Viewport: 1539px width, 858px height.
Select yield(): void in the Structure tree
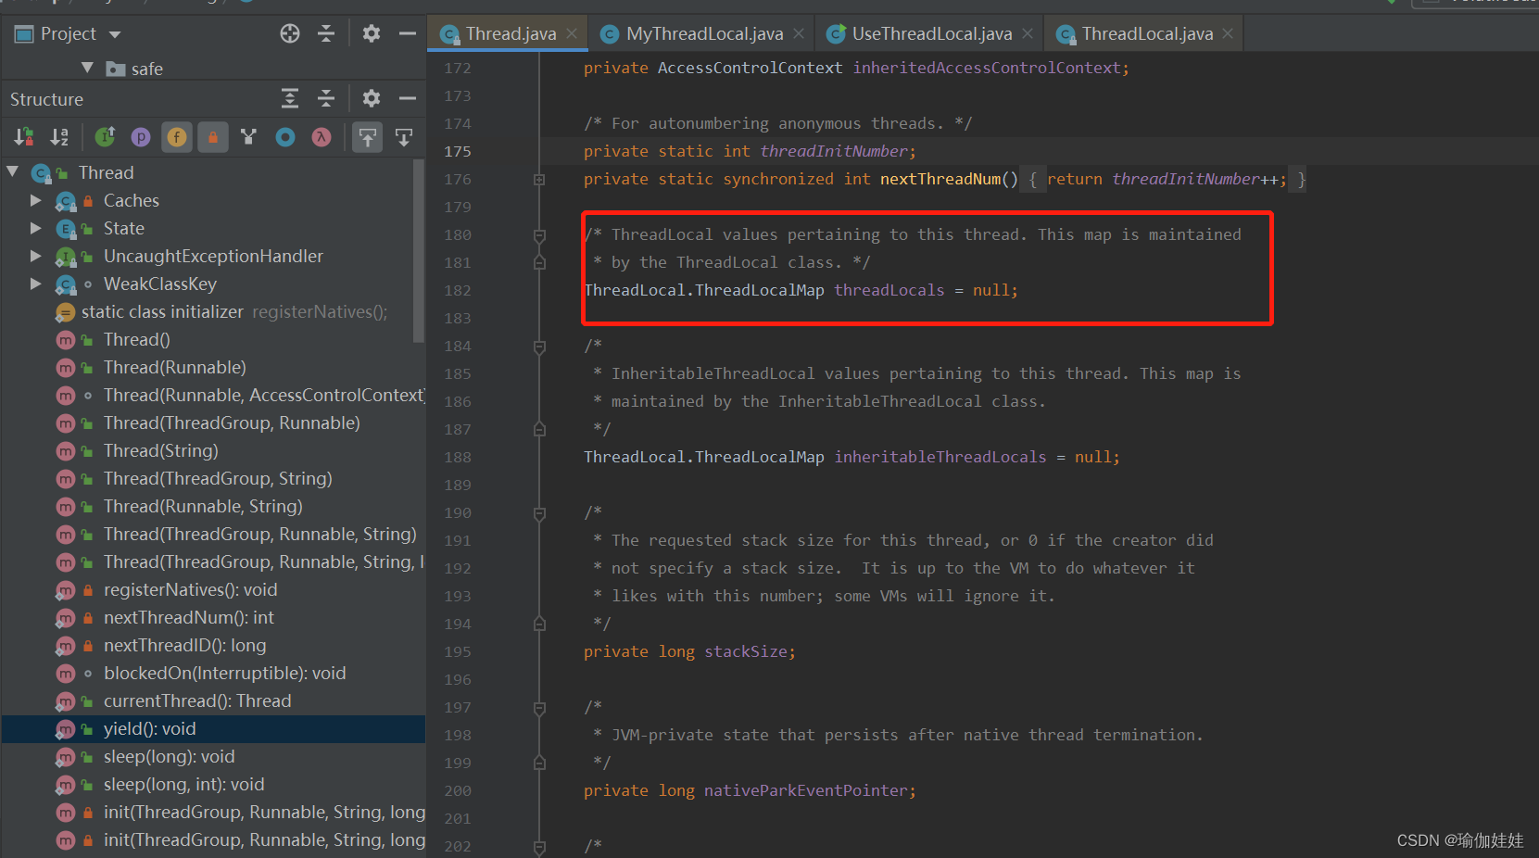click(x=151, y=728)
